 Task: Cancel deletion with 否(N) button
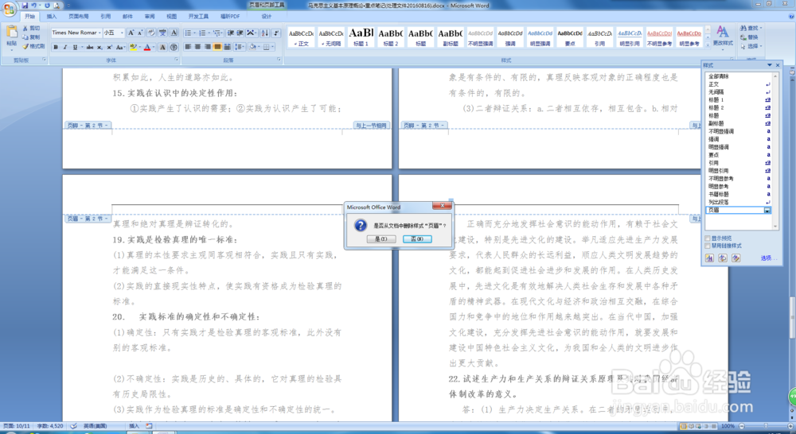coord(417,238)
